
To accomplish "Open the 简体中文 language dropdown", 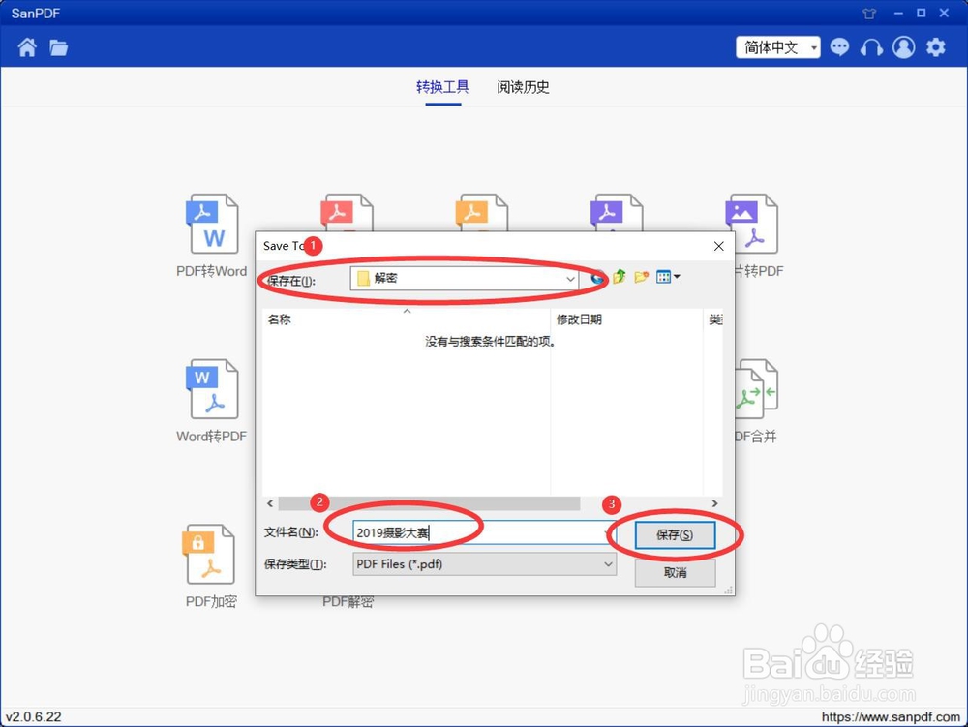I will (x=778, y=47).
